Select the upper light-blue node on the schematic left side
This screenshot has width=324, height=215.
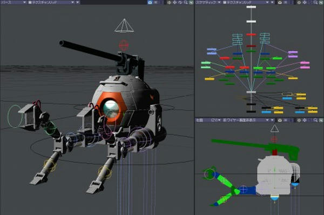[212, 49]
